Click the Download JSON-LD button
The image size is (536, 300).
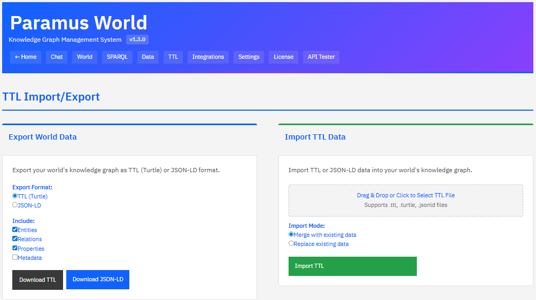(x=98, y=280)
